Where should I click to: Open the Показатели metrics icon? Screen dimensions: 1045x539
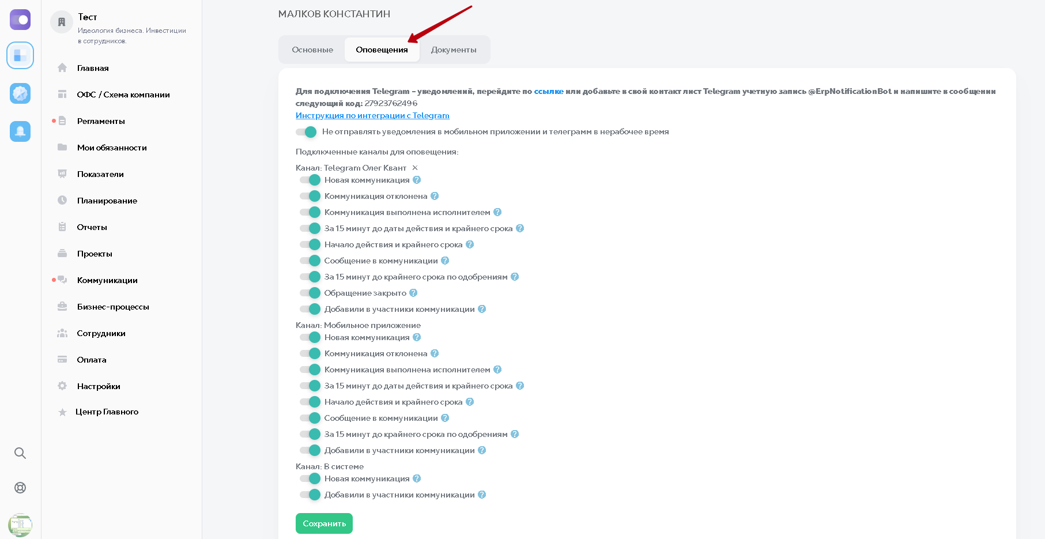[x=62, y=174]
